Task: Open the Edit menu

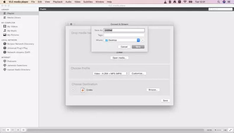Action: (40, 2)
